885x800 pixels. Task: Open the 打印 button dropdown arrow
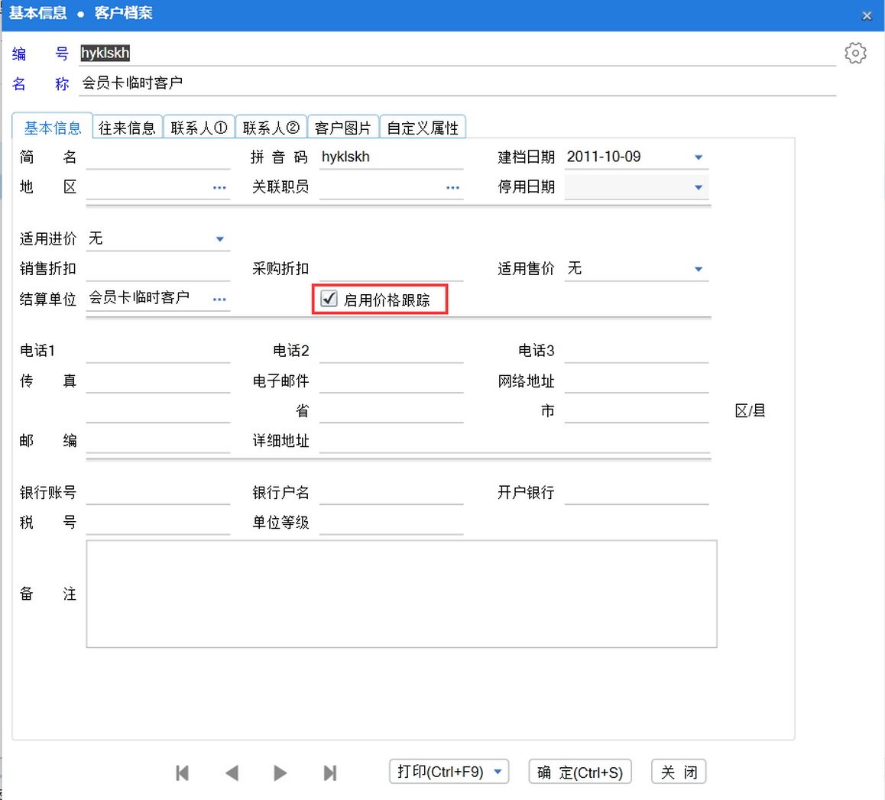(498, 772)
